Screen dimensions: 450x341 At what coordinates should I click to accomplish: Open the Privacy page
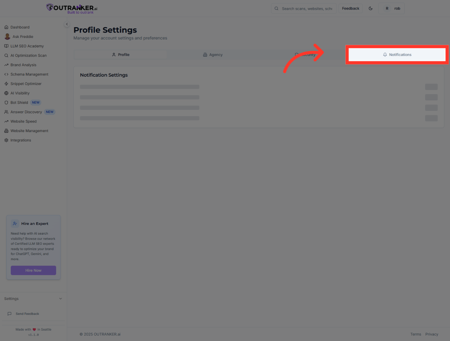click(x=432, y=334)
